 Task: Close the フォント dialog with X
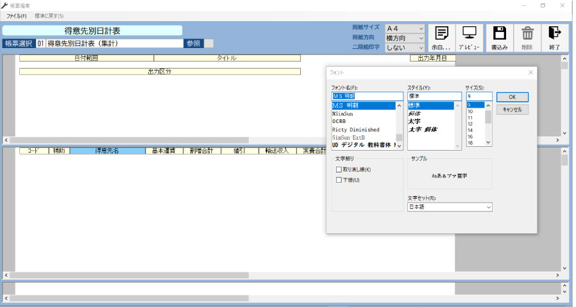tap(530, 72)
